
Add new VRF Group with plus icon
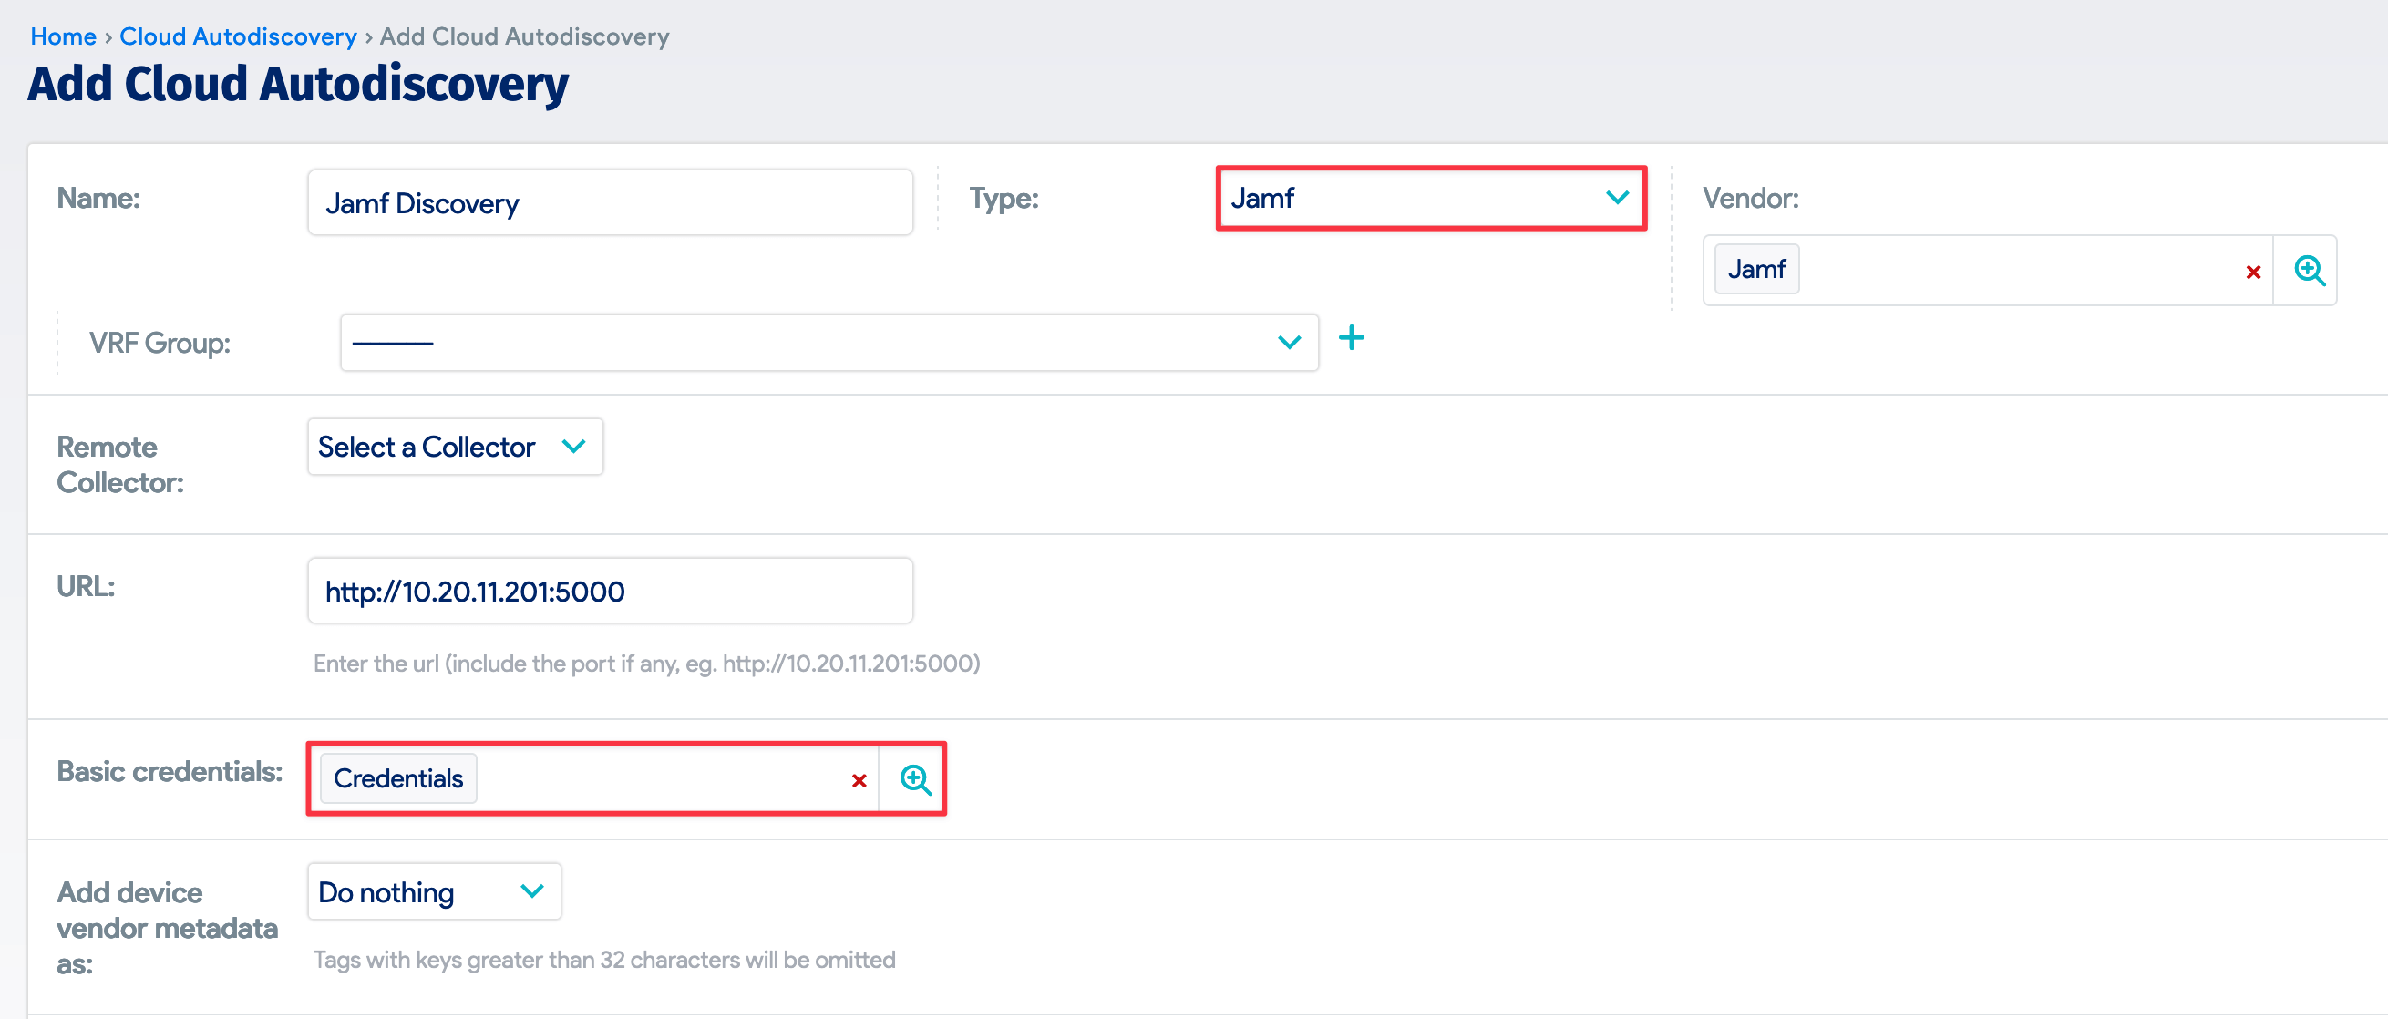[1351, 338]
